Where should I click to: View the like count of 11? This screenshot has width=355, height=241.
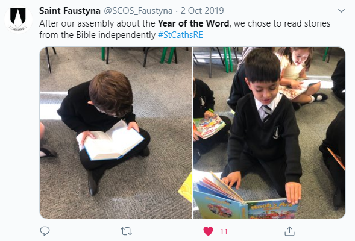pyautogui.click(x=224, y=231)
